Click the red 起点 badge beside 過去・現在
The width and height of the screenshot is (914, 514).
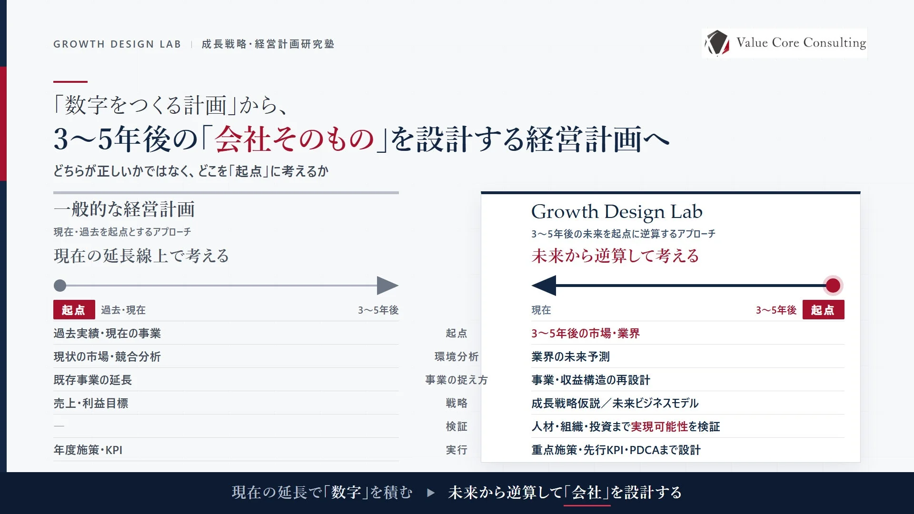coord(74,310)
